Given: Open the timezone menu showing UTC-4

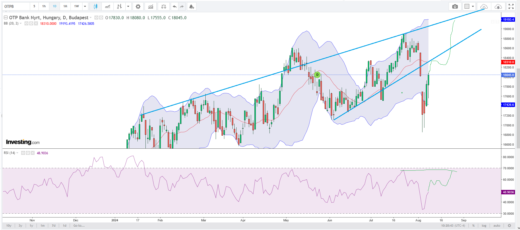Looking at the screenshot, I should pos(453,226).
